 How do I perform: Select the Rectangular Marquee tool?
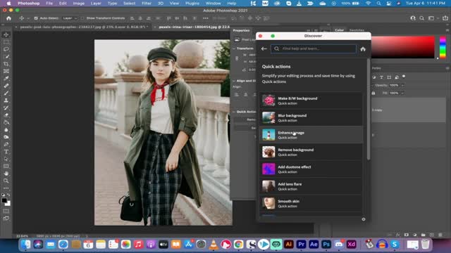click(x=6, y=42)
